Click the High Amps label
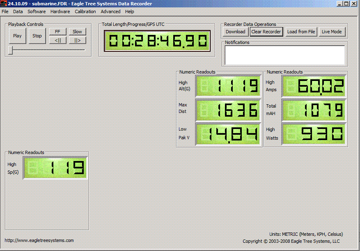 271,86
